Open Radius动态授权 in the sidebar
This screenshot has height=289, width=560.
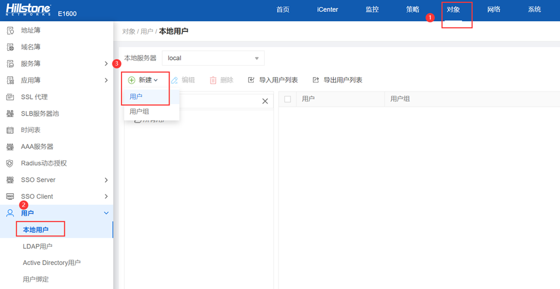coord(44,163)
